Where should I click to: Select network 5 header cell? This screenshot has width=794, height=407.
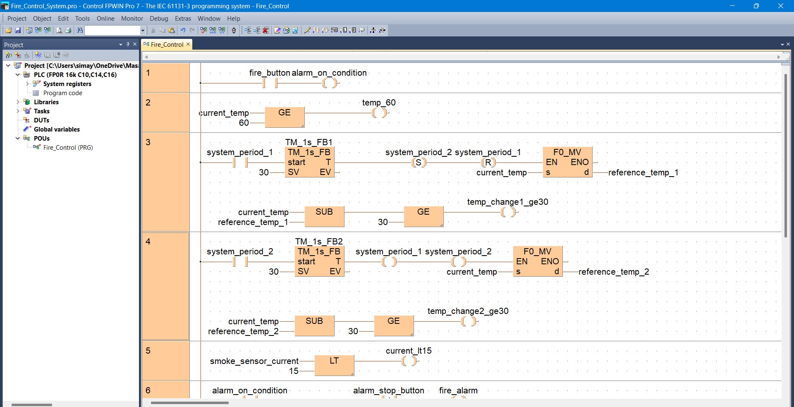166,361
